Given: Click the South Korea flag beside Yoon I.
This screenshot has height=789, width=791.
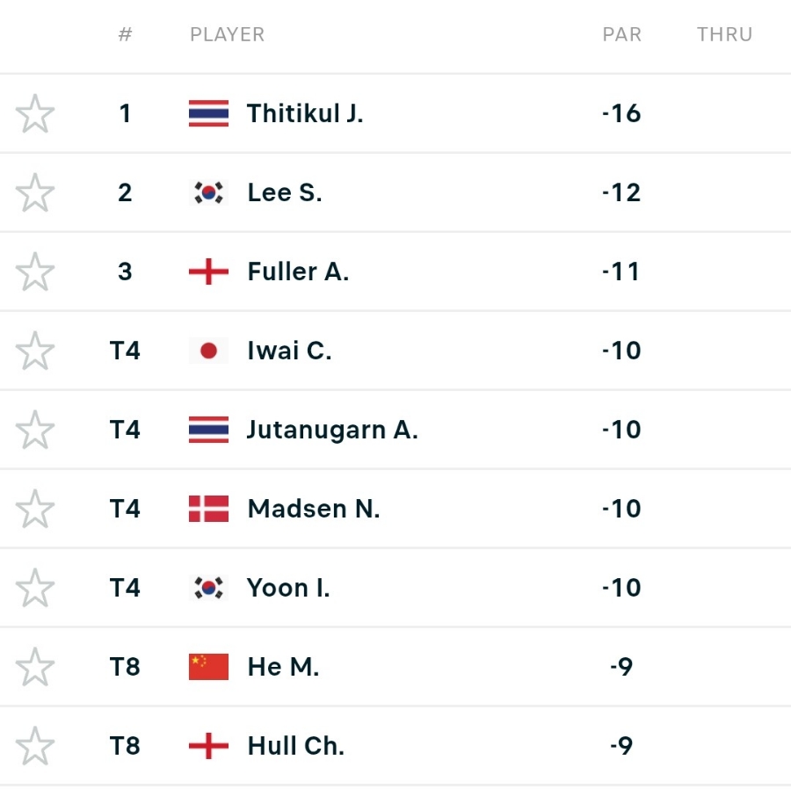Looking at the screenshot, I should pyautogui.click(x=208, y=588).
